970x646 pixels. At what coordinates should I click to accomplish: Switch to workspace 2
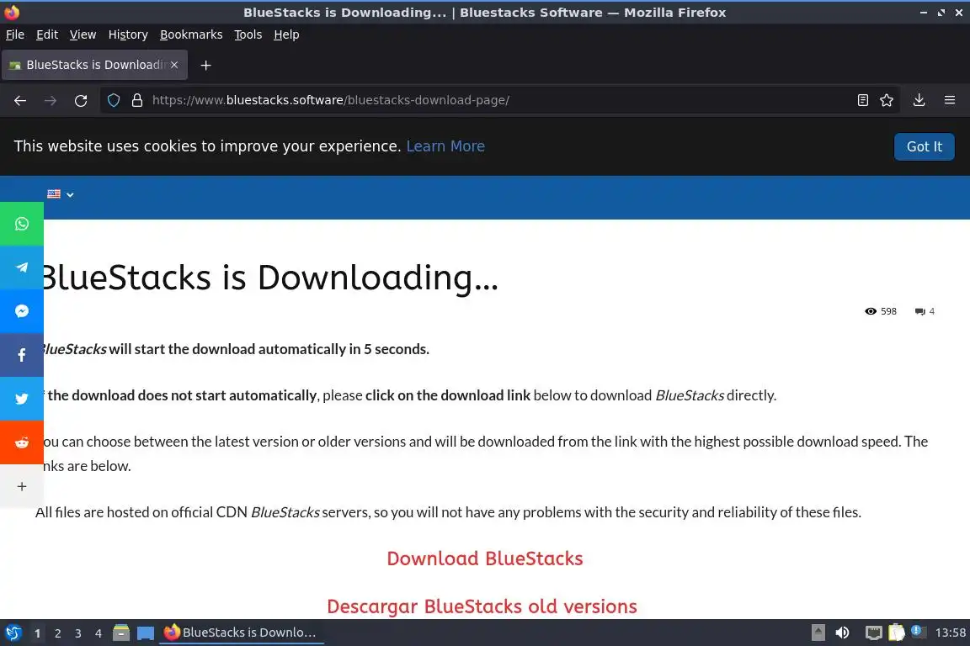57,633
